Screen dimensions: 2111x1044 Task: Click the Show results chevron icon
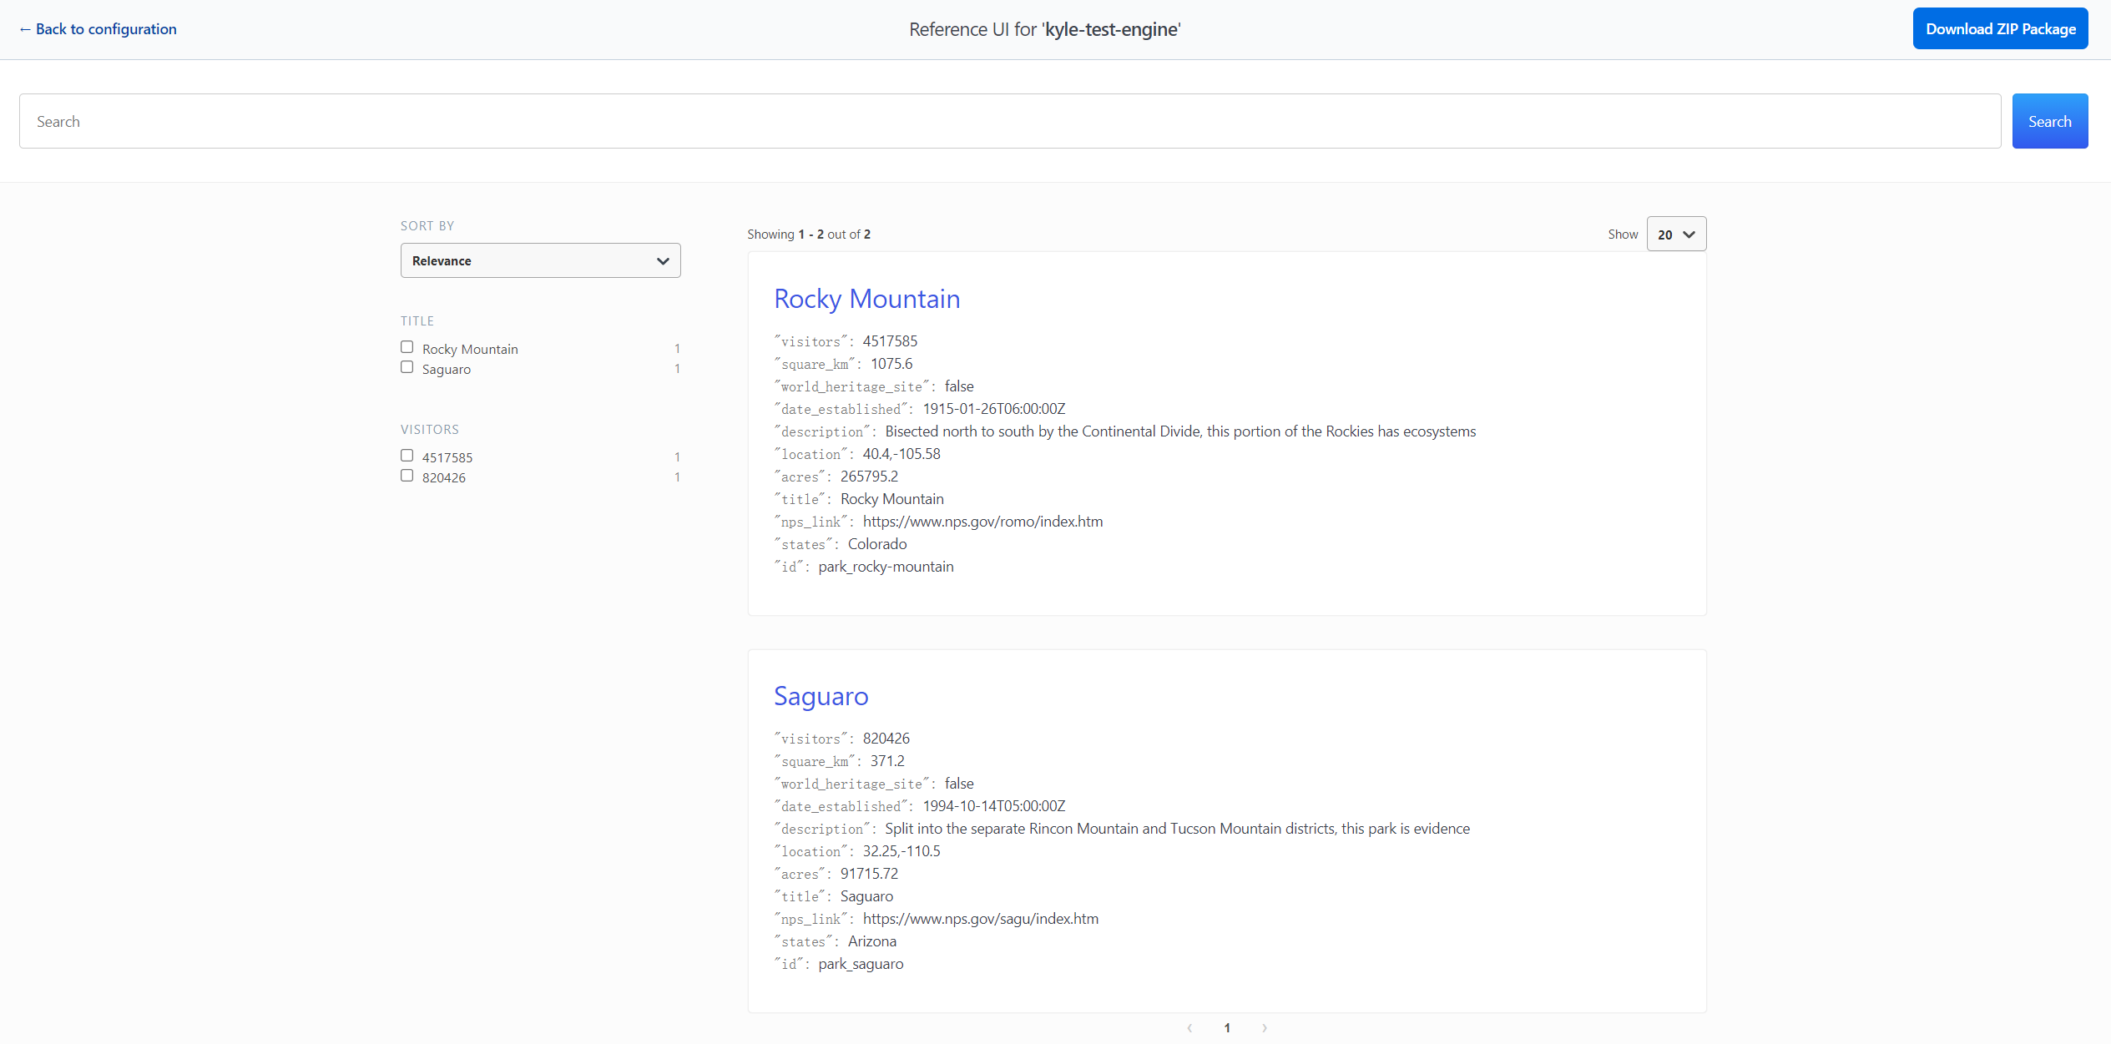pos(1689,235)
